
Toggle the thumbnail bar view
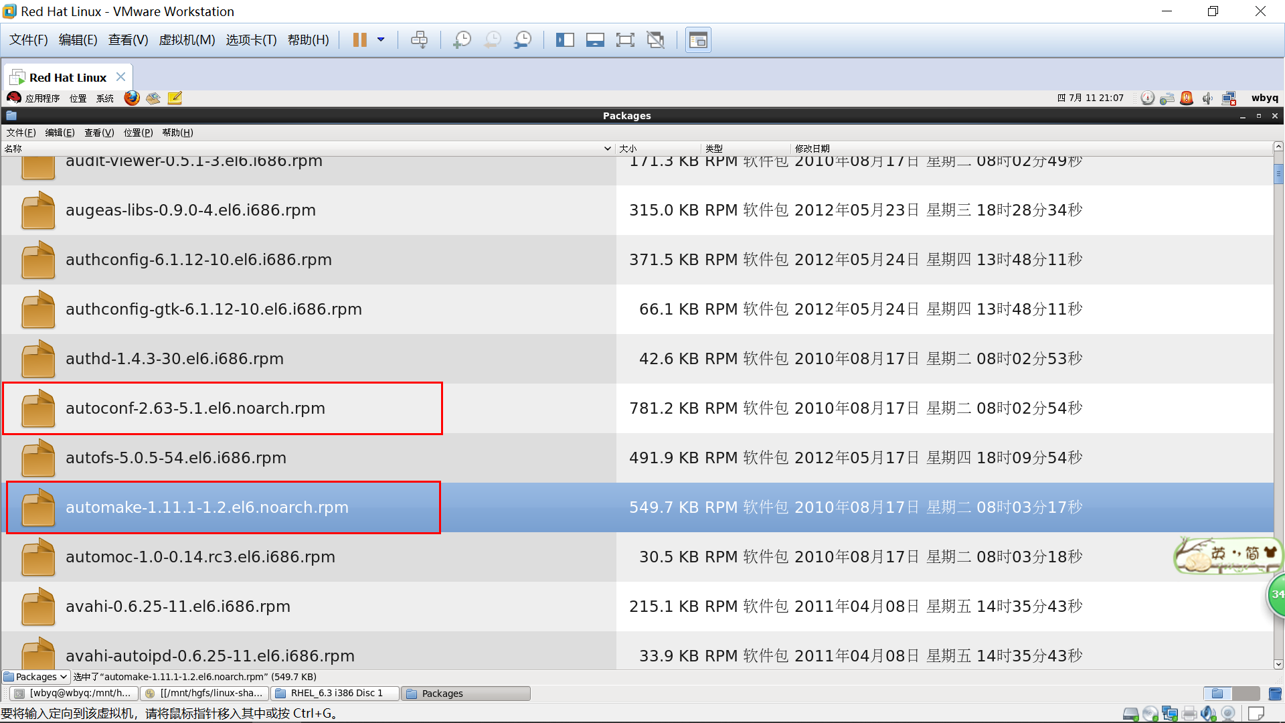tap(595, 40)
